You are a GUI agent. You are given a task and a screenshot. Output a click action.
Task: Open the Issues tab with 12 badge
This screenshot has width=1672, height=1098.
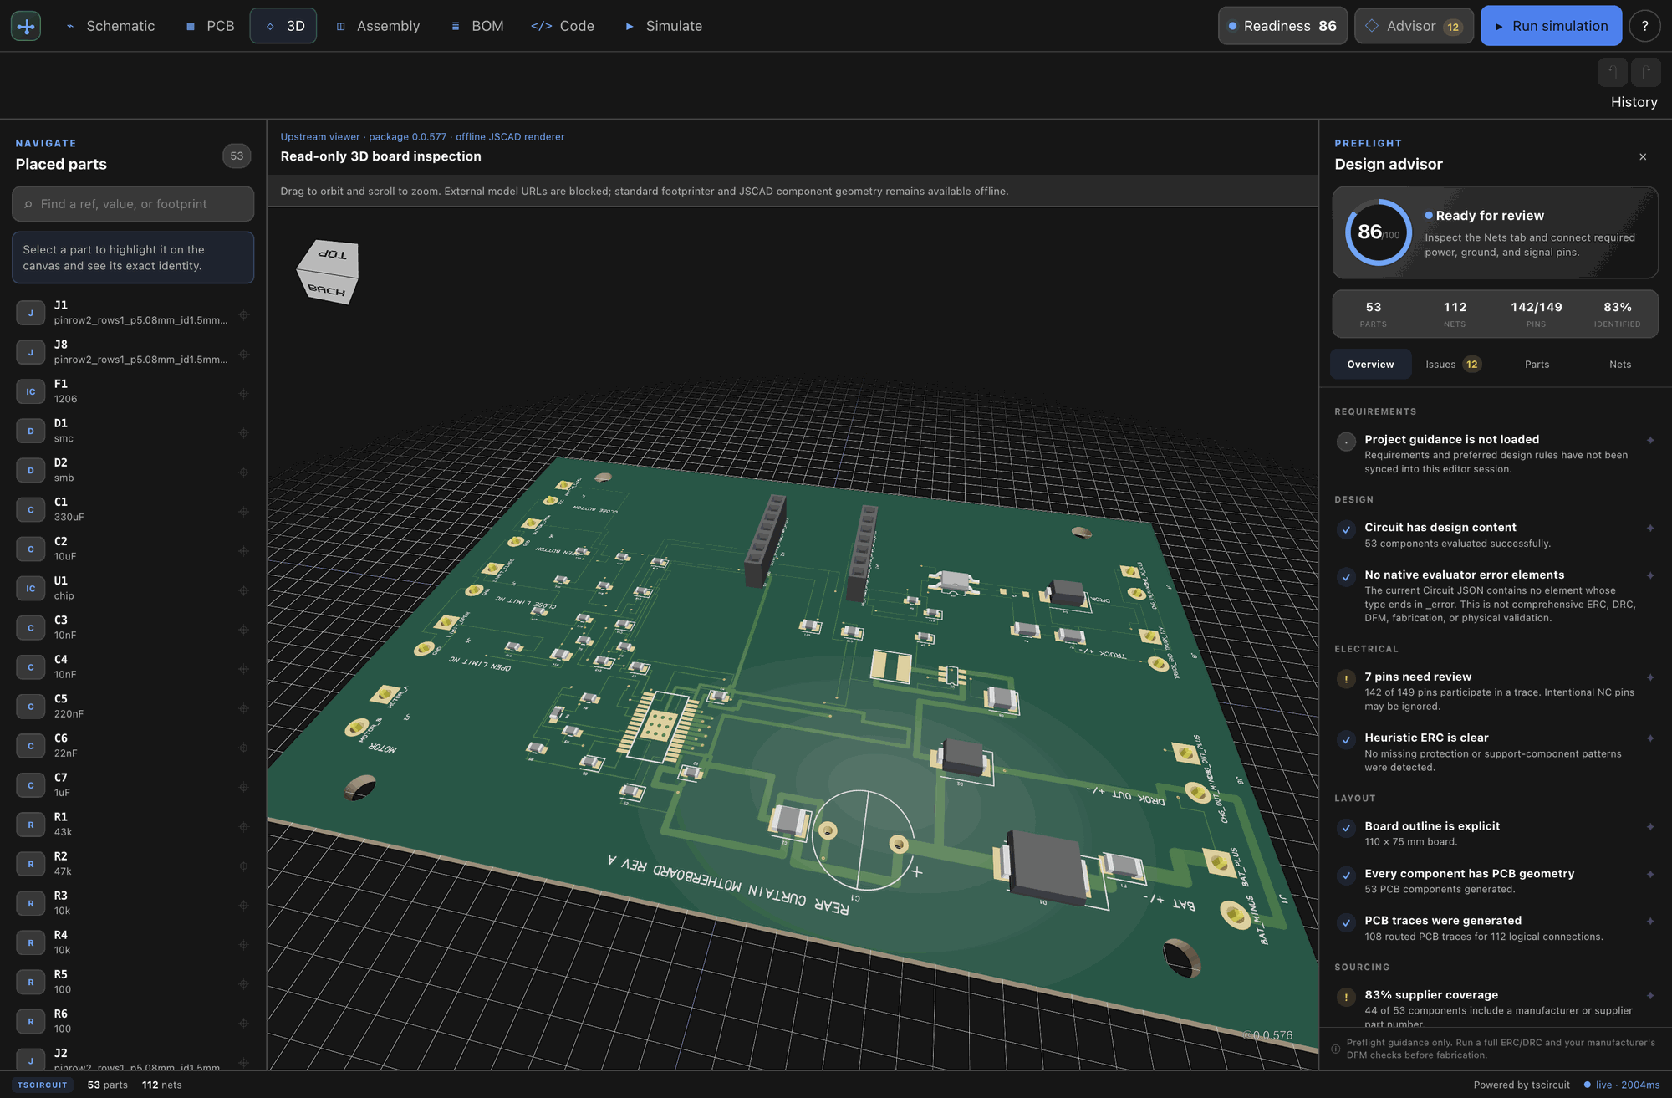(x=1453, y=365)
